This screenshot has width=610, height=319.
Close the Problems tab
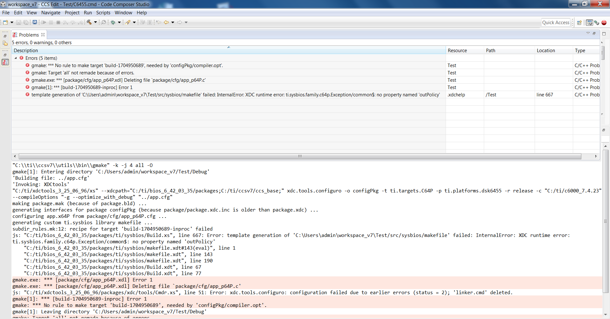click(43, 35)
